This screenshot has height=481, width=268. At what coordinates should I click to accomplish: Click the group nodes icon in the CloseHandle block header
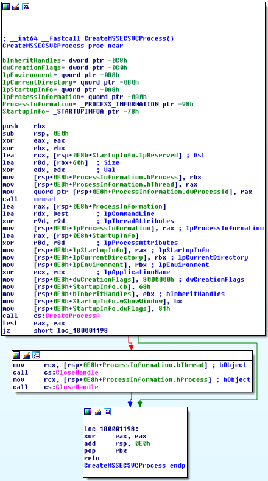point(36,355)
